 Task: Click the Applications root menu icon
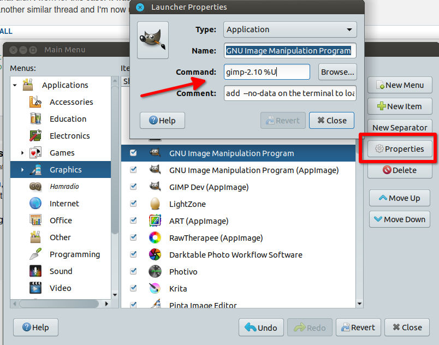click(x=28, y=85)
